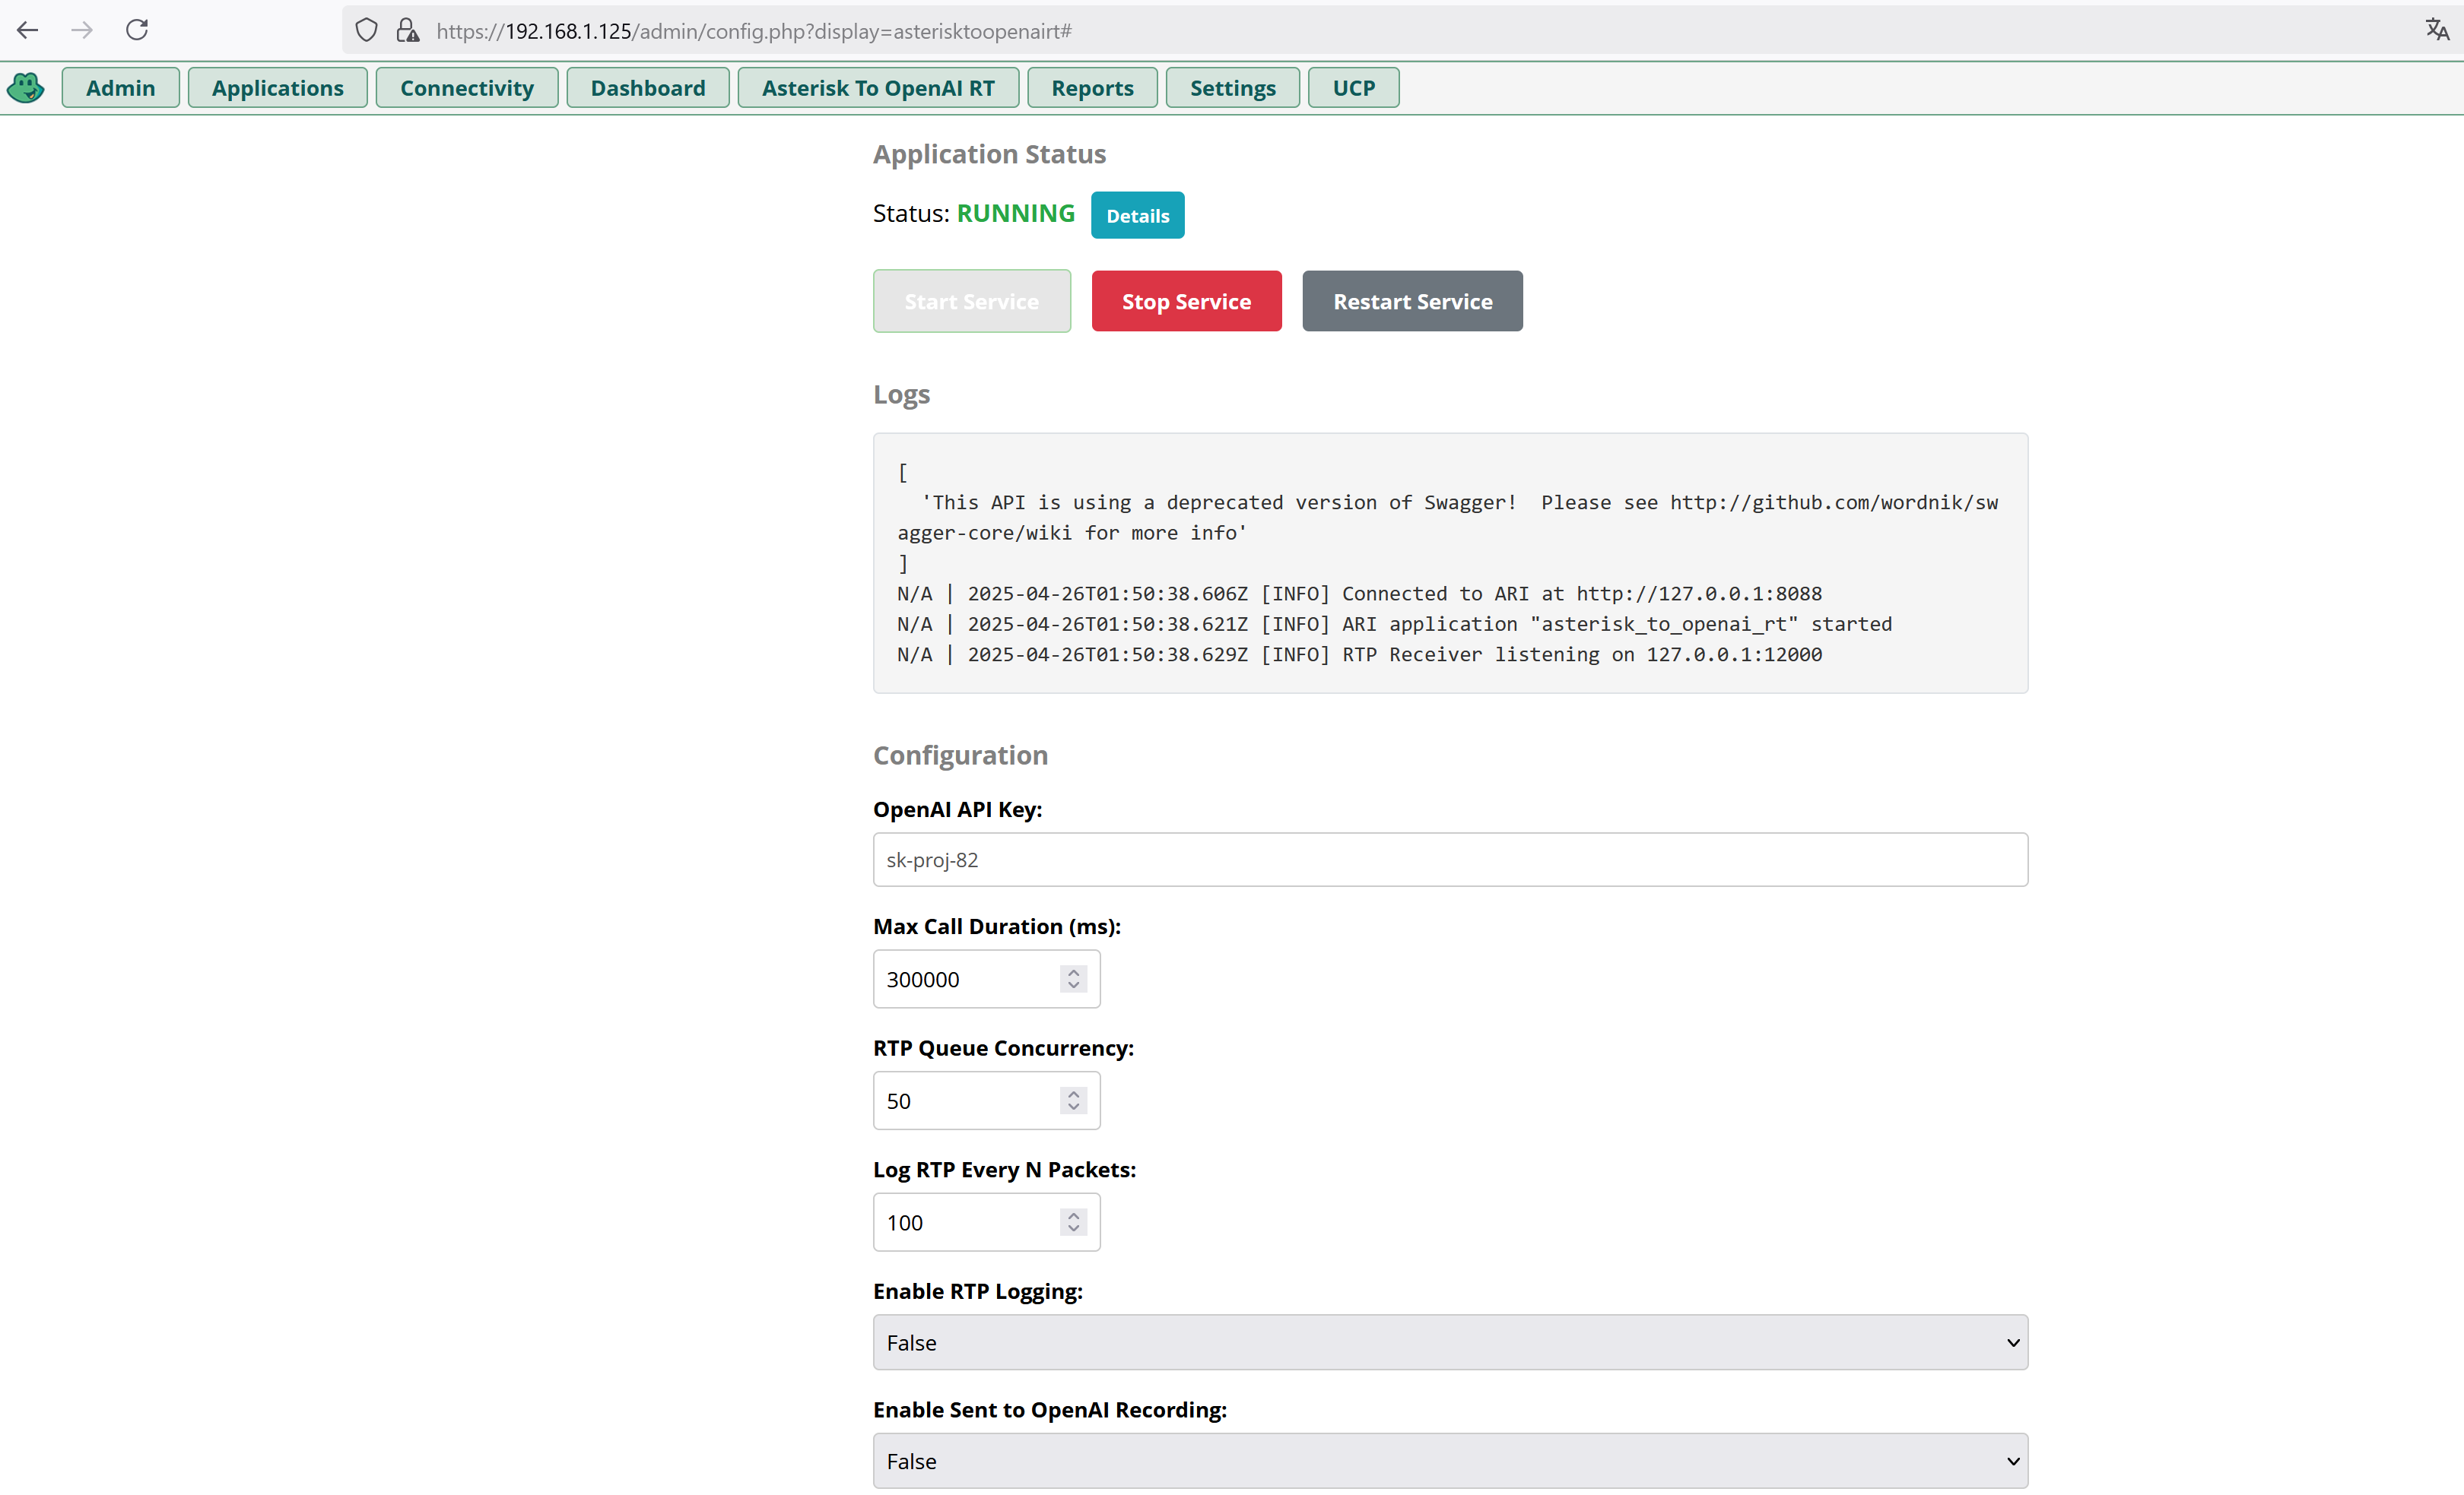The height and width of the screenshot is (1495, 2464).
Task: Open the Reports menu
Action: pyautogui.click(x=1092, y=88)
